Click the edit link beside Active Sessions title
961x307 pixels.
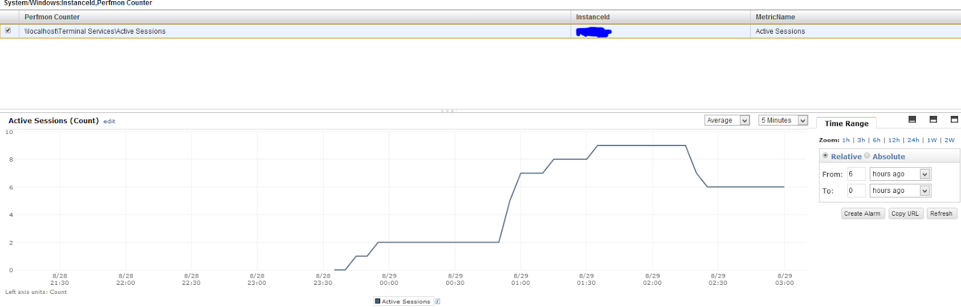coord(109,121)
